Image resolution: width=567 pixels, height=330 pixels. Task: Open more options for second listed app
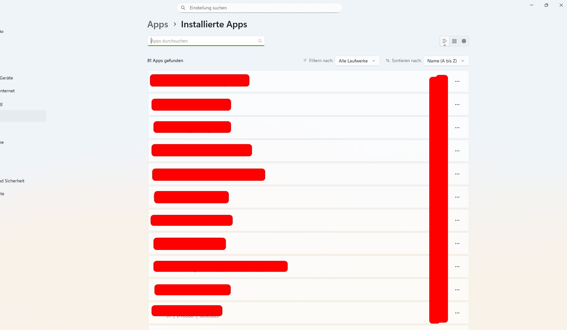pyautogui.click(x=457, y=105)
